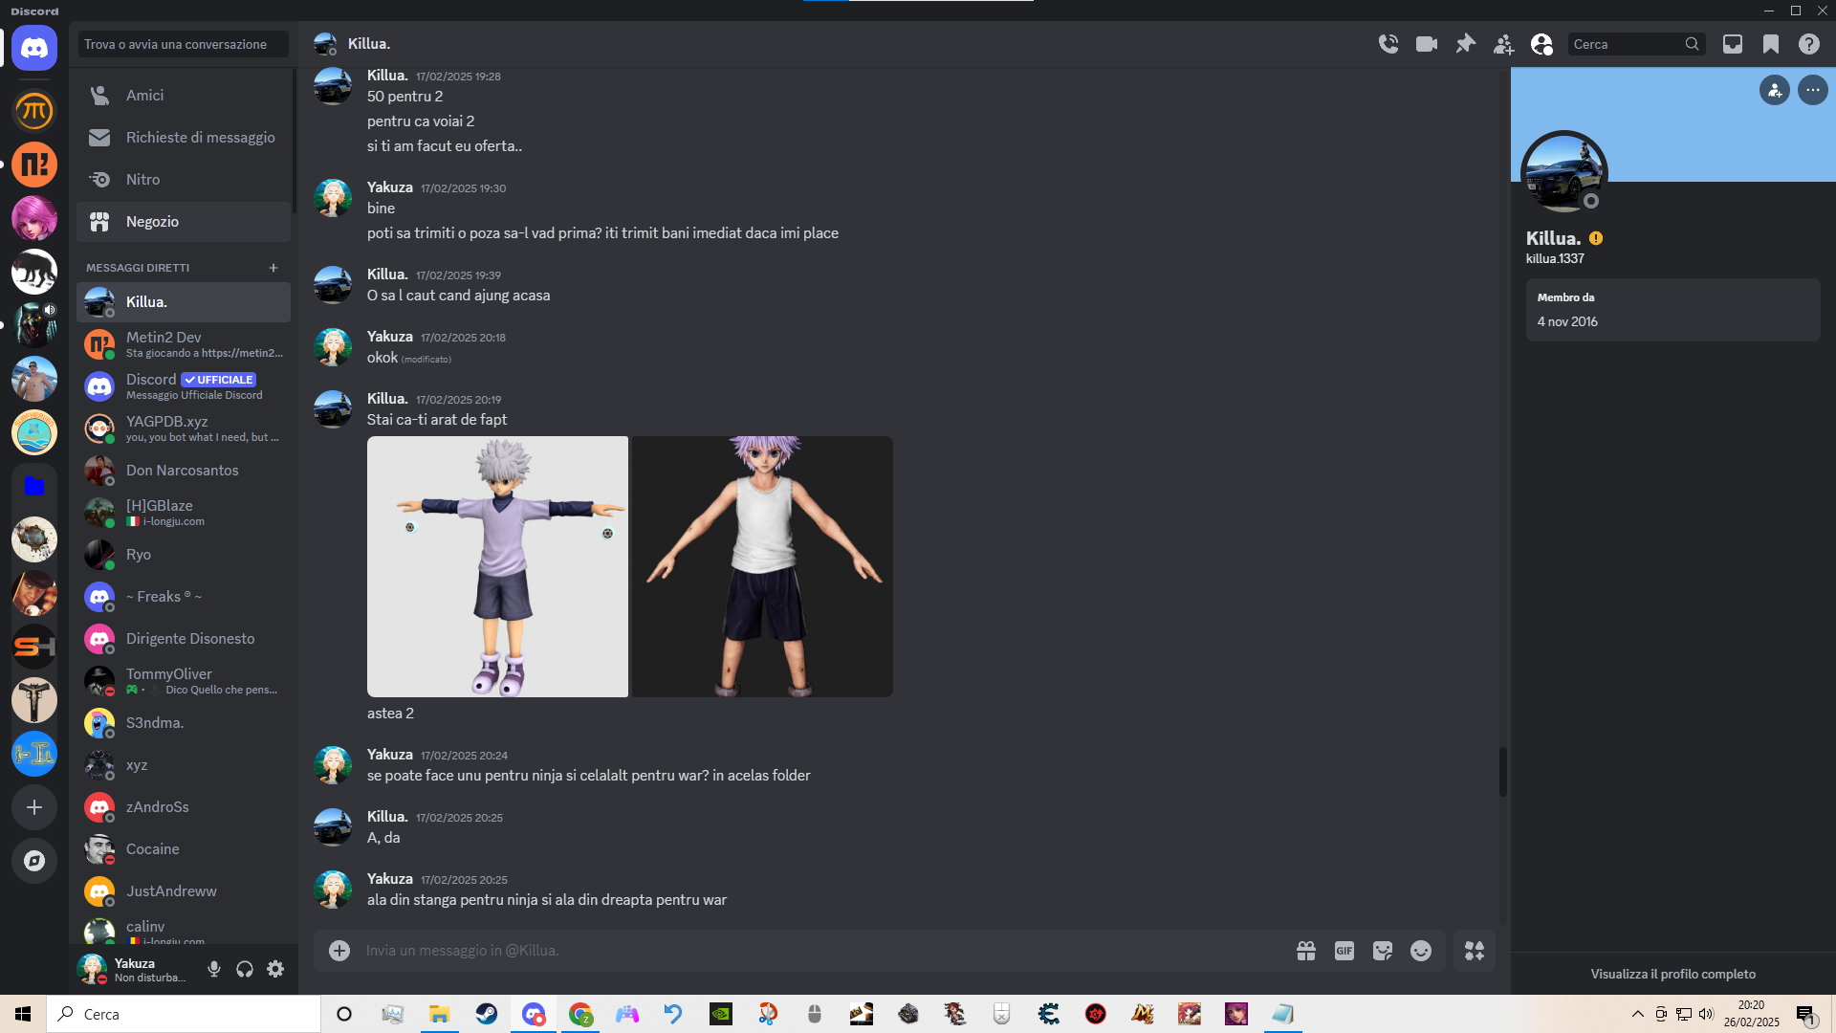Click the message input for Killua
This screenshot has width=1836, height=1033.
822,951
